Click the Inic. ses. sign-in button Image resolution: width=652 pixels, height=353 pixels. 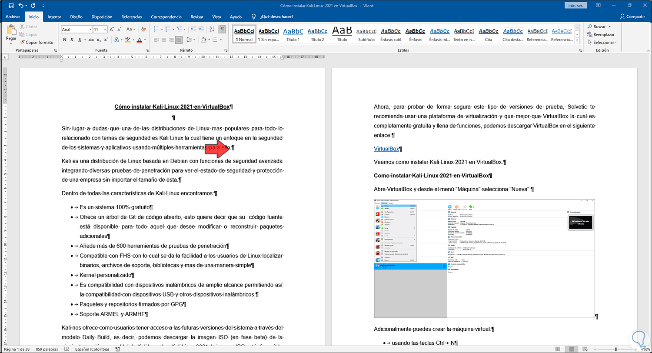[x=576, y=5]
